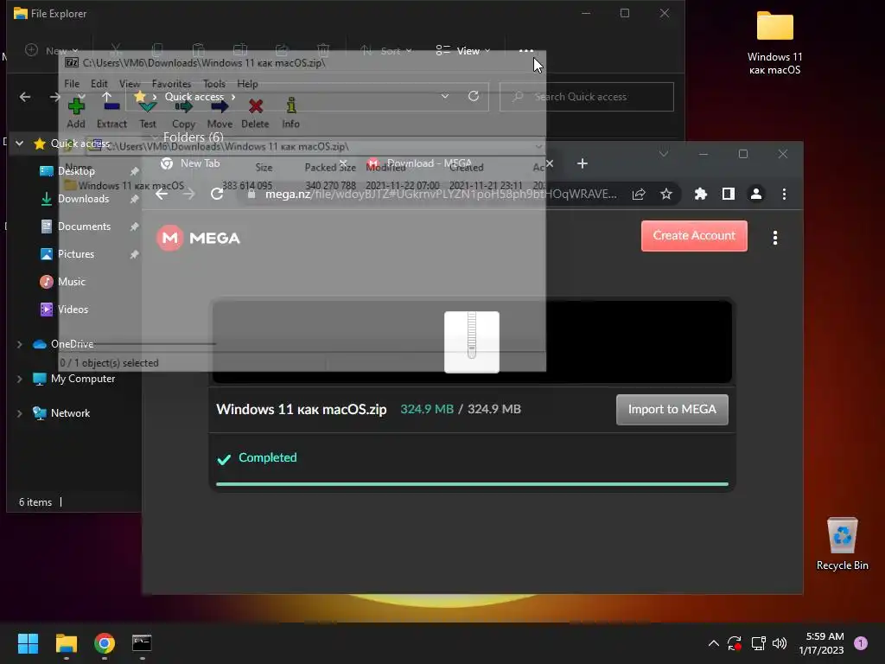This screenshot has width=885, height=664.
Task: Open Videos in the File Explorer sidebar
Action: coord(73,310)
